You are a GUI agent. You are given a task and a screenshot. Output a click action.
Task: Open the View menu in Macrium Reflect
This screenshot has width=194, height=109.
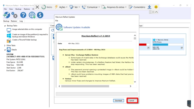point(11,9)
